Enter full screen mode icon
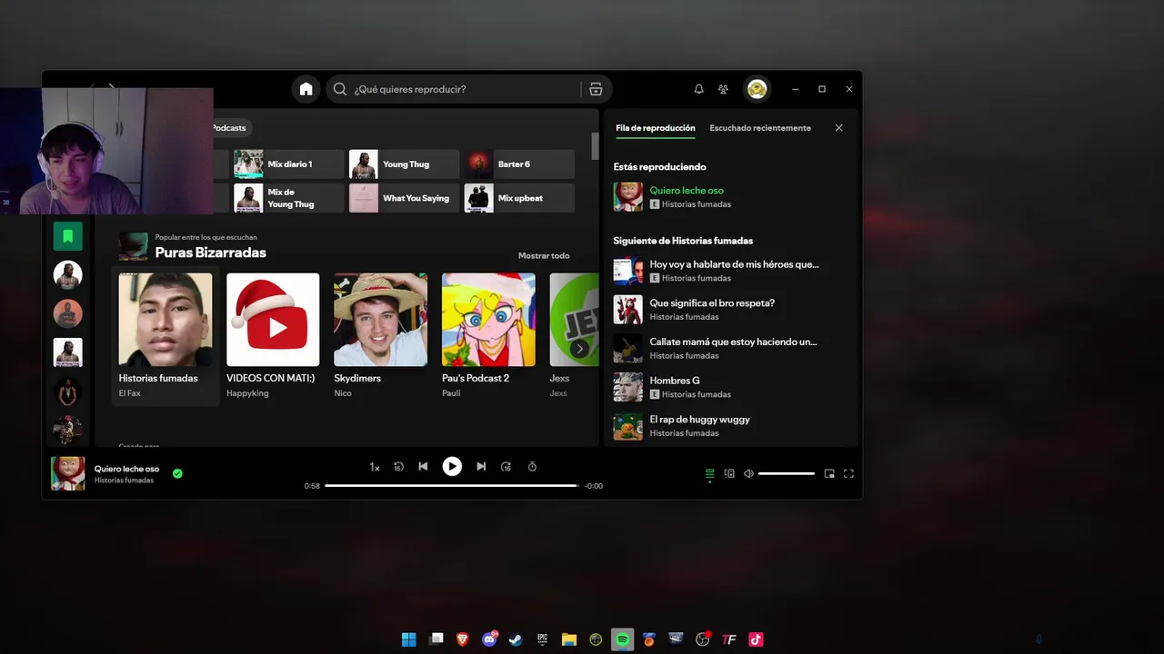This screenshot has height=654, width=1164. coord(848,473)
